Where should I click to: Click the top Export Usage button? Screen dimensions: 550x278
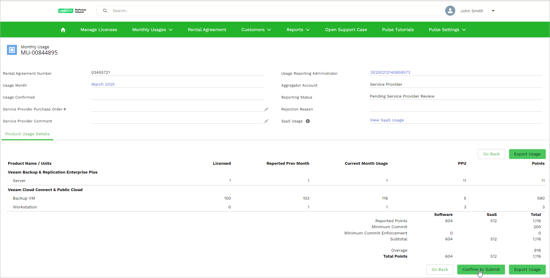[x=527, y=154]
